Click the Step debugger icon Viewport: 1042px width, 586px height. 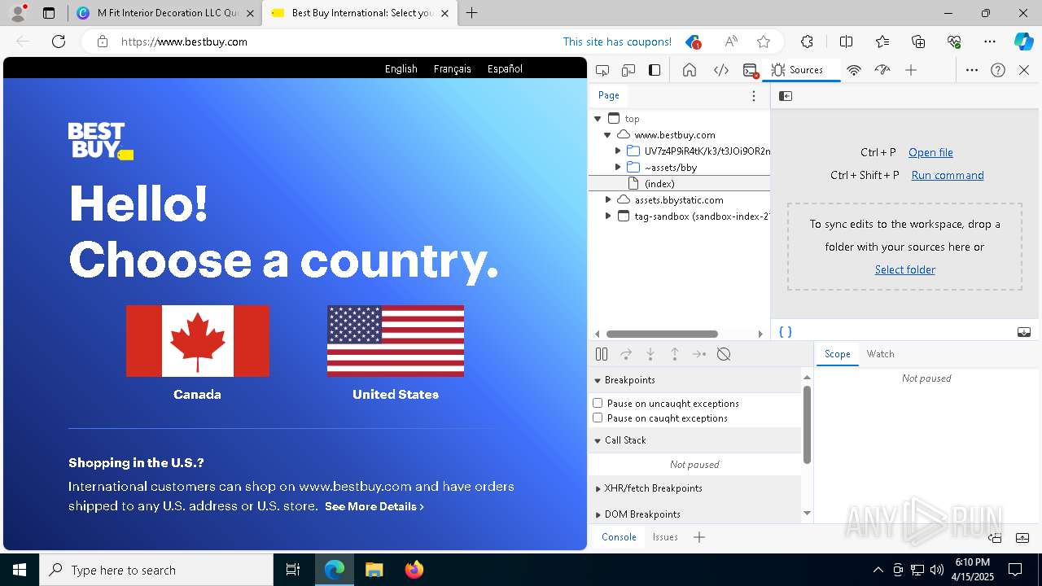pyautogui.click(x=699, y=354)
